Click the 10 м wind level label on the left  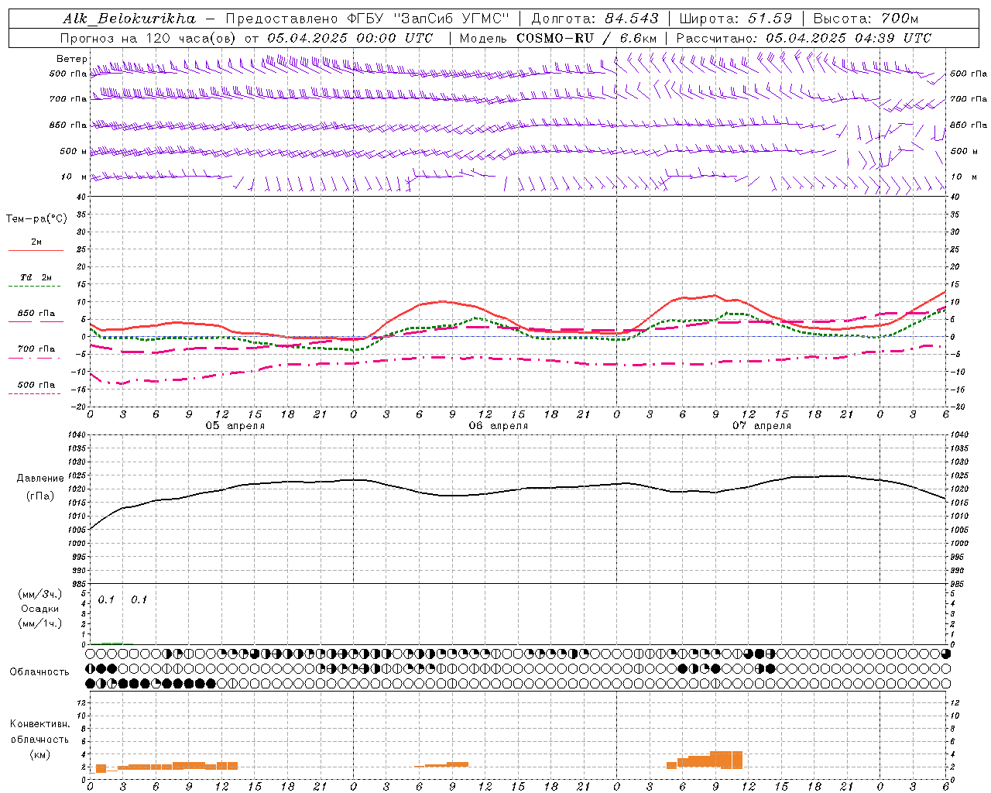[75, 177]
